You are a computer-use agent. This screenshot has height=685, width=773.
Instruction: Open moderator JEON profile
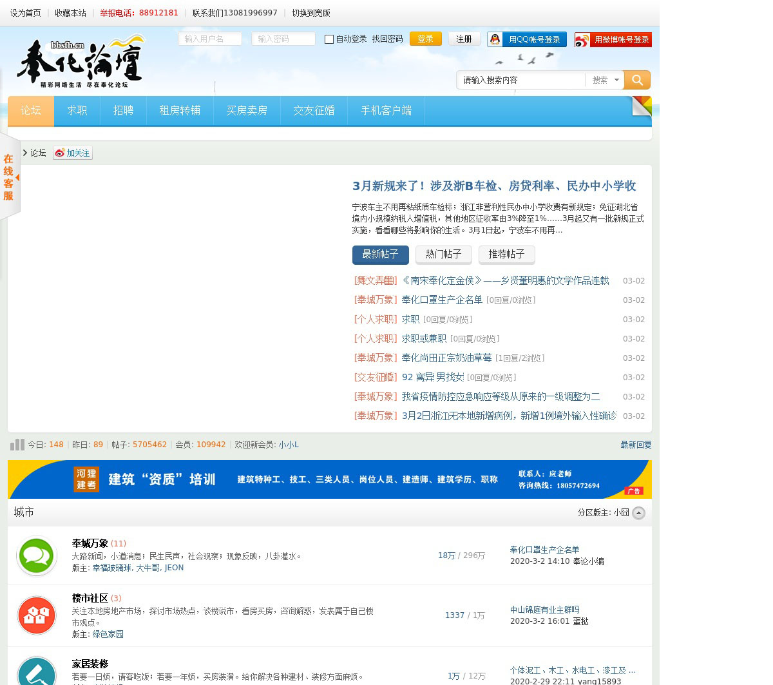[x=174, y=568]
